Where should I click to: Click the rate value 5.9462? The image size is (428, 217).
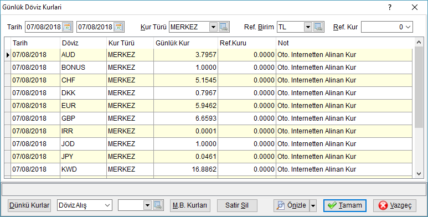206,106
